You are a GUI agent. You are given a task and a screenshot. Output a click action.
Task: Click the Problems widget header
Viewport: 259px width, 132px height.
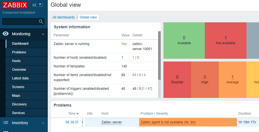click(63, 105)
